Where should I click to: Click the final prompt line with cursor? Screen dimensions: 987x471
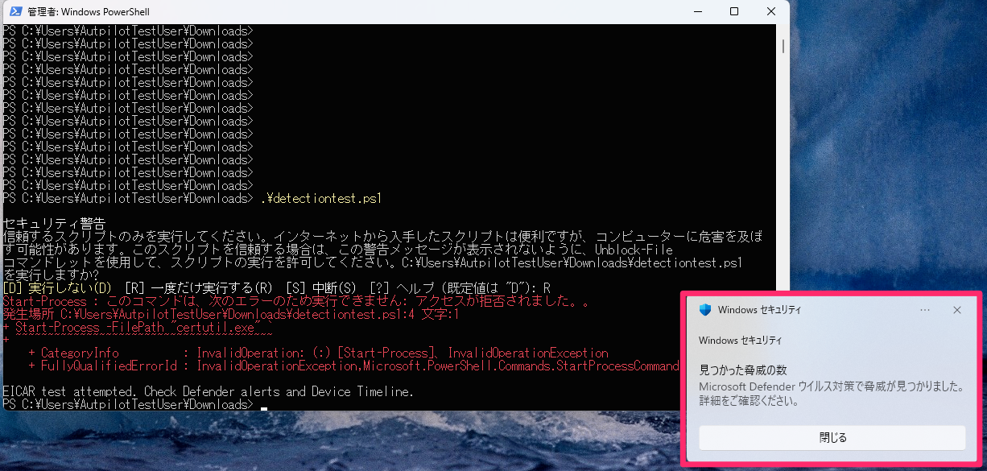coord(135,404)
